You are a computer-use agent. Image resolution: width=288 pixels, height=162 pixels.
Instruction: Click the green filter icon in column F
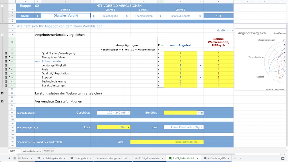162,45
